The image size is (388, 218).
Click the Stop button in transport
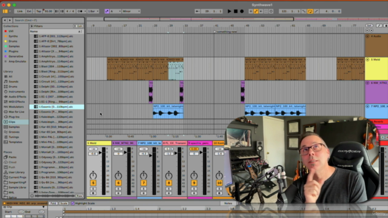(x=236, y=11)
